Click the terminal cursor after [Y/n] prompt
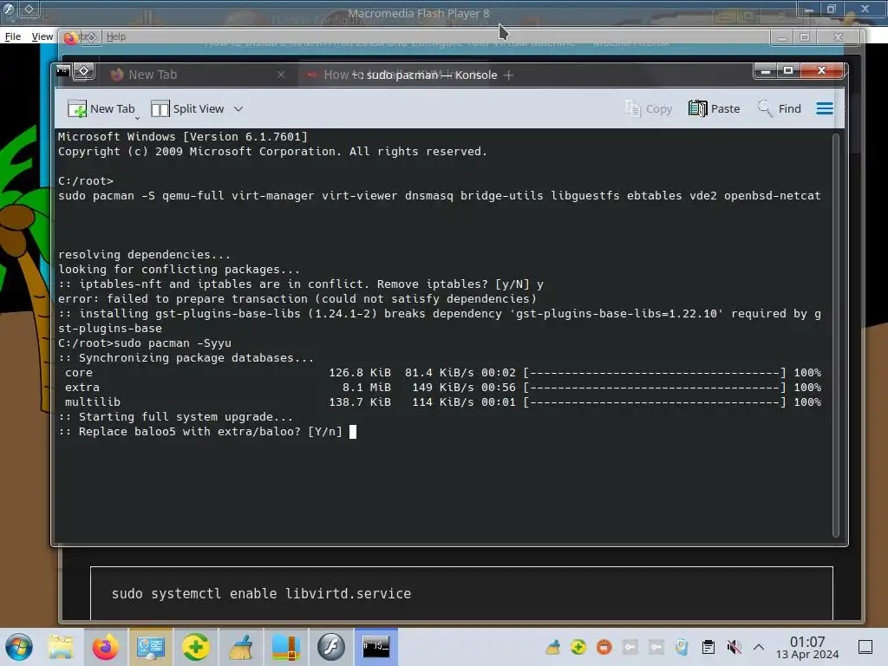888x666 pixels. 353,432
